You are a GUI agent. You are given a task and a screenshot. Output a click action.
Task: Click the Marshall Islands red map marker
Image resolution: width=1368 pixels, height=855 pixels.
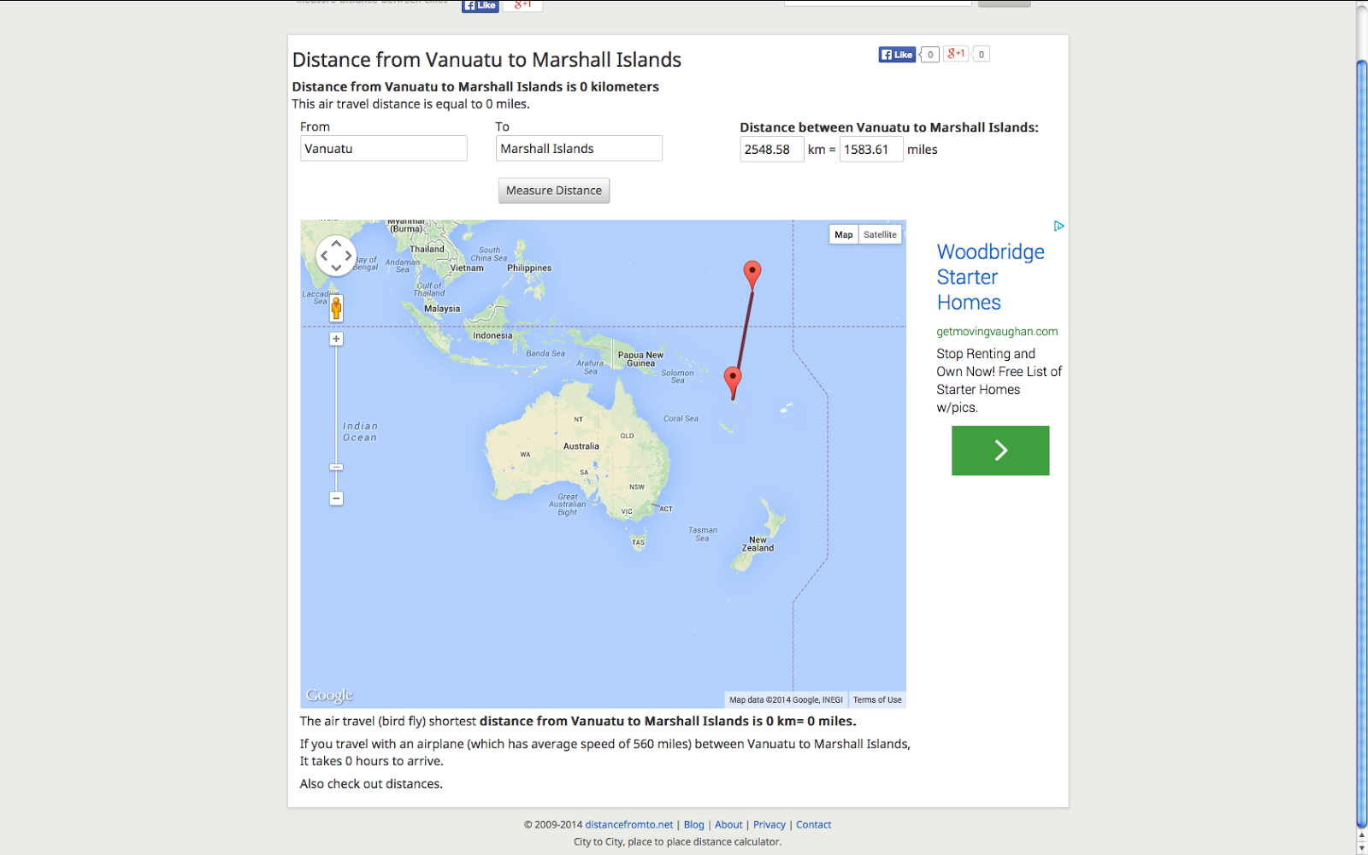coord(752,274)
